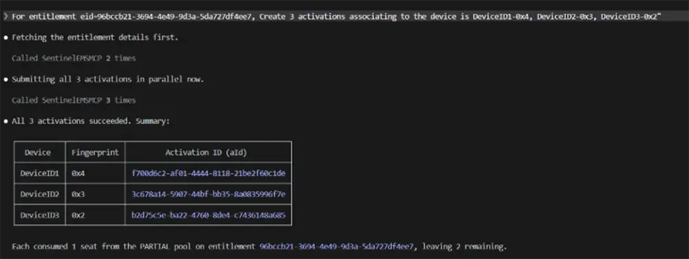Image resolution: width=689 pixels, height=259 pixels.
Task: Open activation ID f700d6c2-af01-4444-8118-21be2f60c1de
Action: pyautogui.click(x=208, y=174)
